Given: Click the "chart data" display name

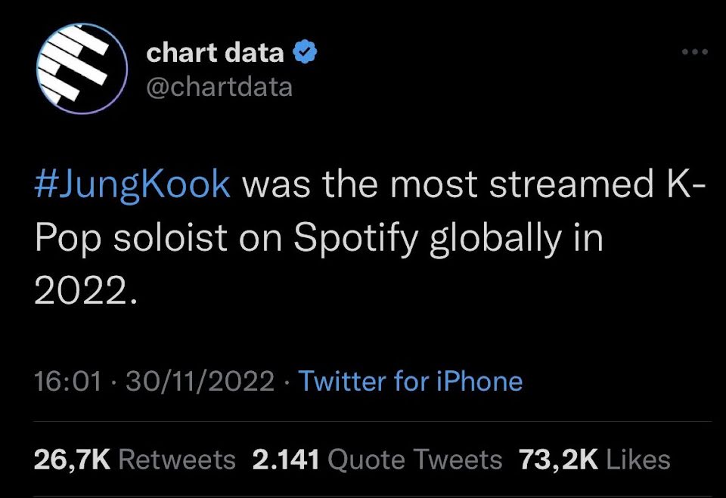Looking at the screenshot, I should pyautogui.click(x=215, y=53).
